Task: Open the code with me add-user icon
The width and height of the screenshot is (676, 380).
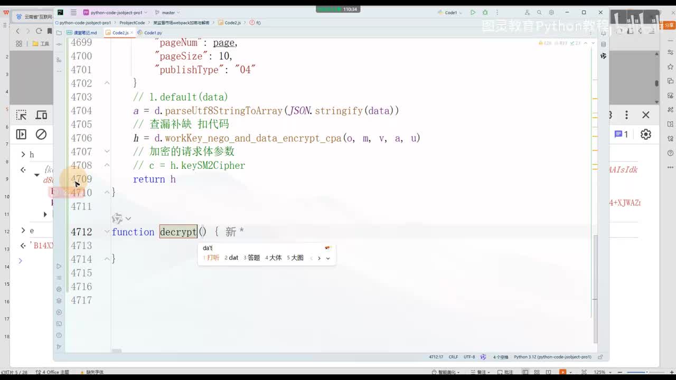Action: [527, 12]
